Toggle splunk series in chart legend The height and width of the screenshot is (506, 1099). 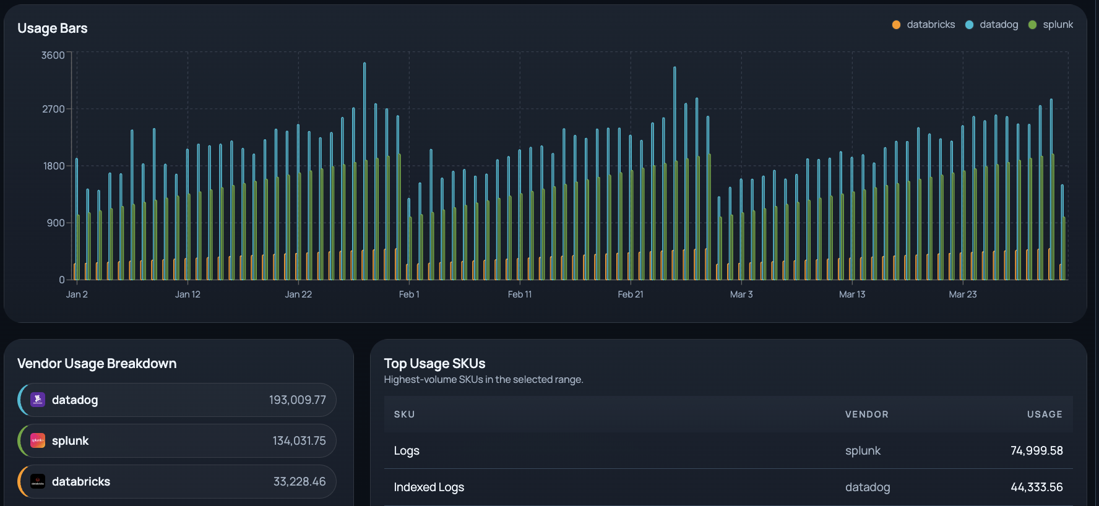[1050, 25]
